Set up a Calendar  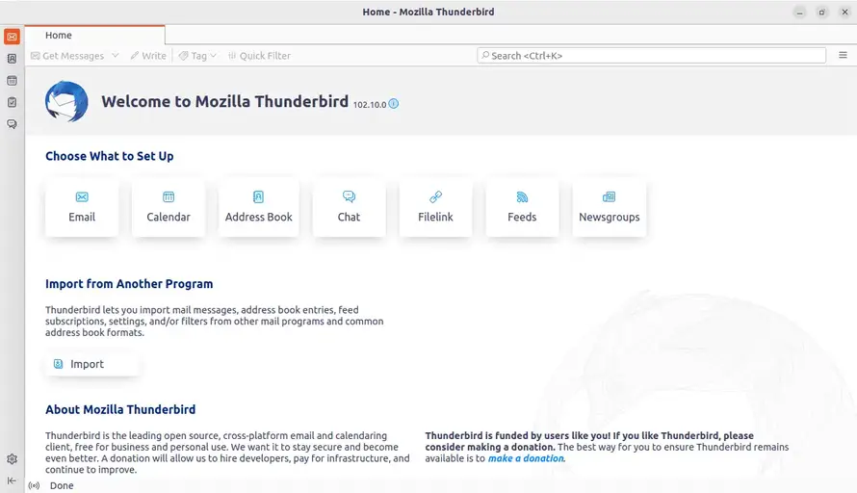169,208
